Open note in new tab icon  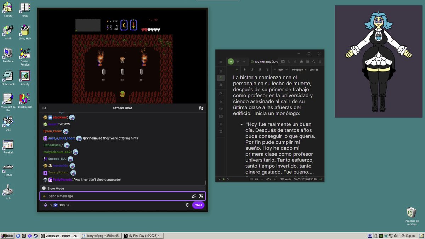coord(283,62)
